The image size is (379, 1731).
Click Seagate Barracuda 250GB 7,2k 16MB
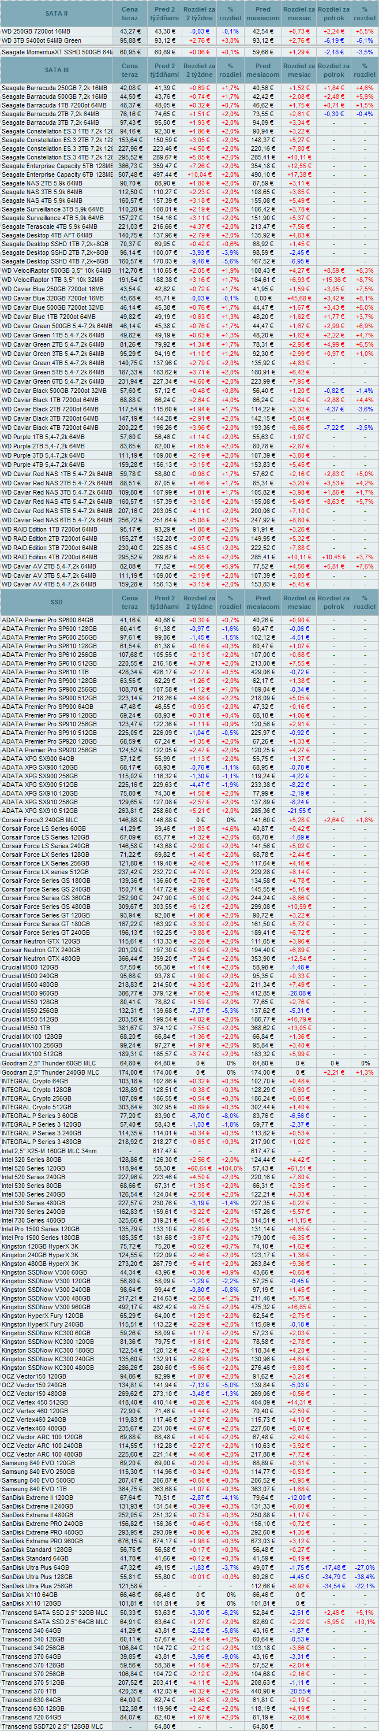[x=54, y=88]
